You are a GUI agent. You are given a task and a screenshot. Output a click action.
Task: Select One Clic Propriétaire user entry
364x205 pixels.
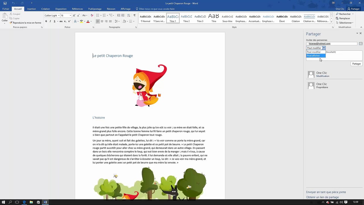[x=334, y=85]
